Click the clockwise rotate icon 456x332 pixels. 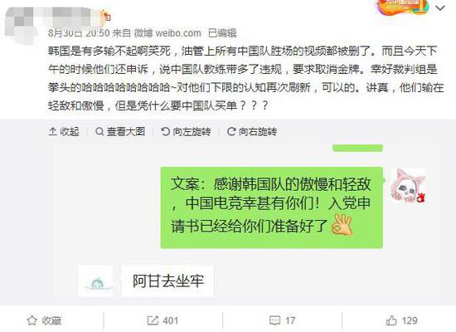pos(231,132)
